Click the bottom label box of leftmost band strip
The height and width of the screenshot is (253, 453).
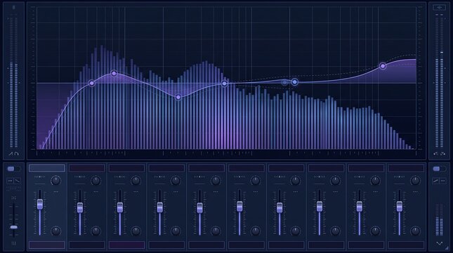click(47, 245)
